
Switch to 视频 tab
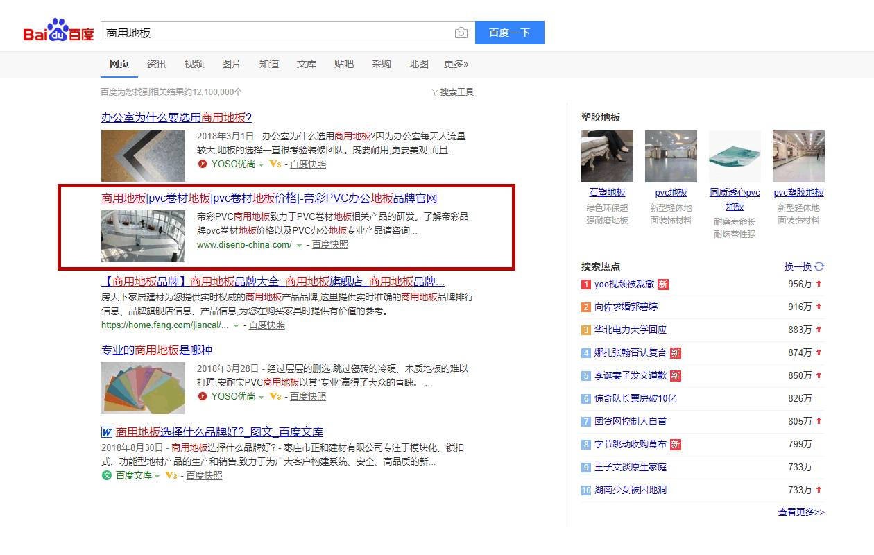194,64
